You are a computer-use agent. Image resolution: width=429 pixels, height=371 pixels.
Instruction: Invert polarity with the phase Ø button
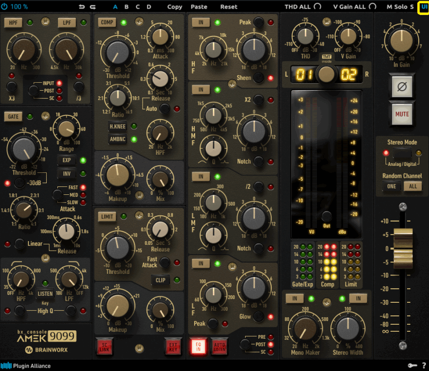pos(402,87)
